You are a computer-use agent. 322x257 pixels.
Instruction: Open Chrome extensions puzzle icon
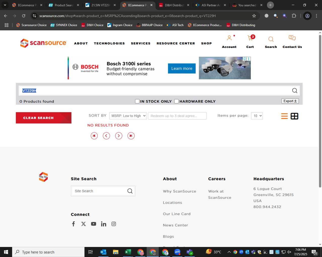[294, 16]
